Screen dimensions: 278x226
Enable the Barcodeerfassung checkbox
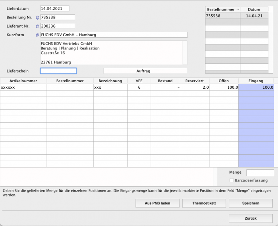pos(231,180)
